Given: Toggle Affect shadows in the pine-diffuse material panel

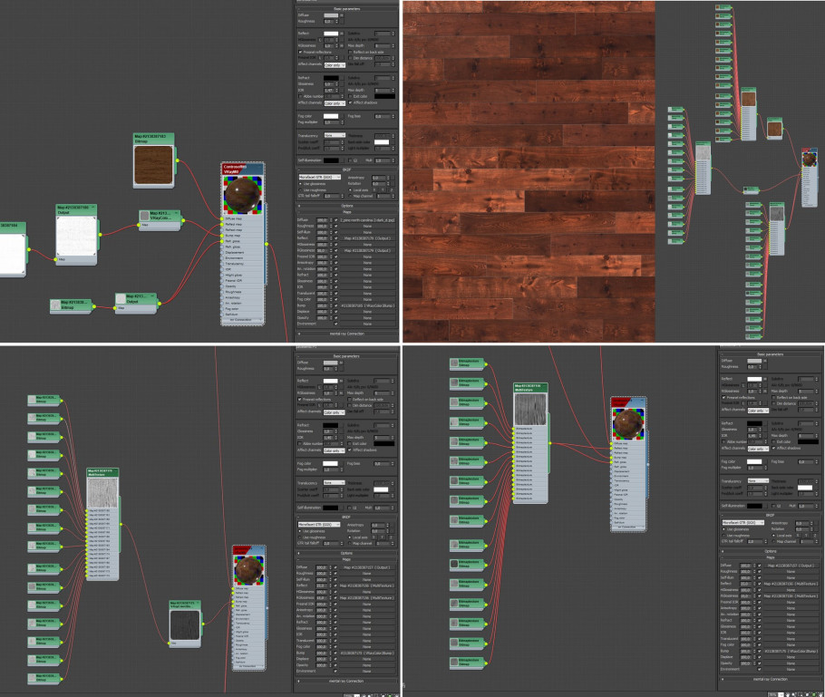Looking at the screenshot, I should point(351,102).
